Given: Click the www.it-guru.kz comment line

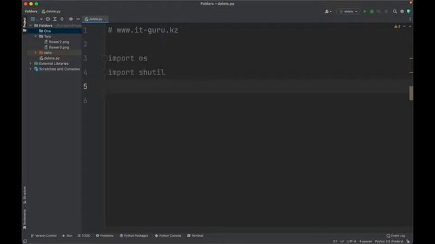Looking at the screenshot, I should coord(143,30).
